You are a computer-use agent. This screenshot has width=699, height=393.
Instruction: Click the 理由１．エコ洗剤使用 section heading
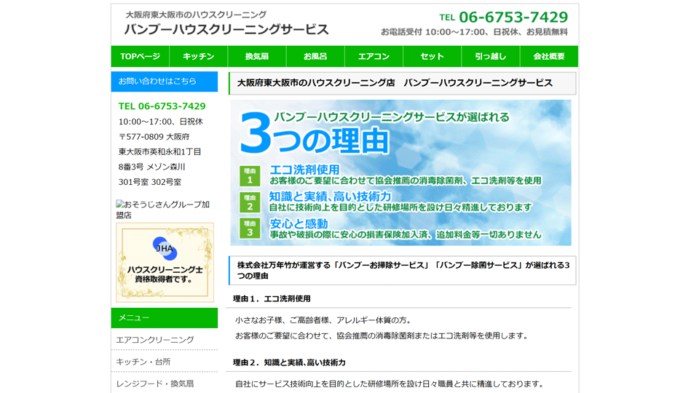pyautogui.click(x=272, y=298)
